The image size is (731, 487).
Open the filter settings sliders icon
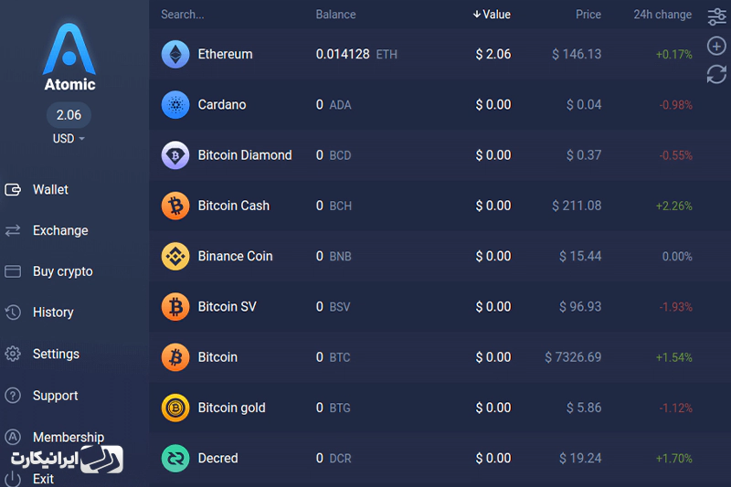coord(716,16)
